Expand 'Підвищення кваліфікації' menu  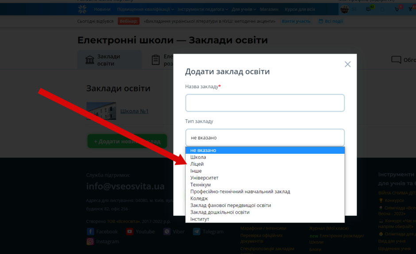146,9
